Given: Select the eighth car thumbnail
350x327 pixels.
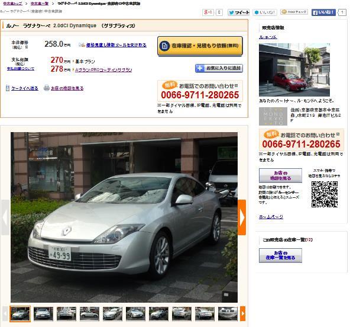Looking at the screenshot, I should click(182, 314).
